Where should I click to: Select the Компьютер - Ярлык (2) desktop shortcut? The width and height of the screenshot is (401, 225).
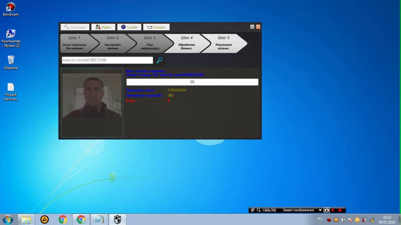pyautogui.click(x=11, y=38)
